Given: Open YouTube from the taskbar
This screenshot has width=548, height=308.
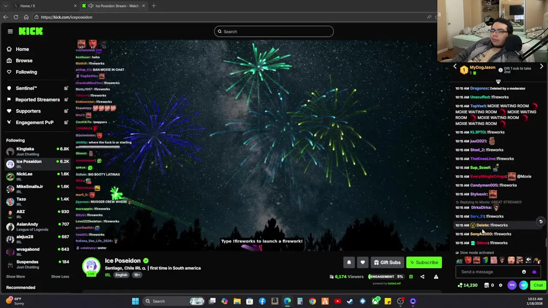Looking at the screenshot, I should [x=337, y=301].
